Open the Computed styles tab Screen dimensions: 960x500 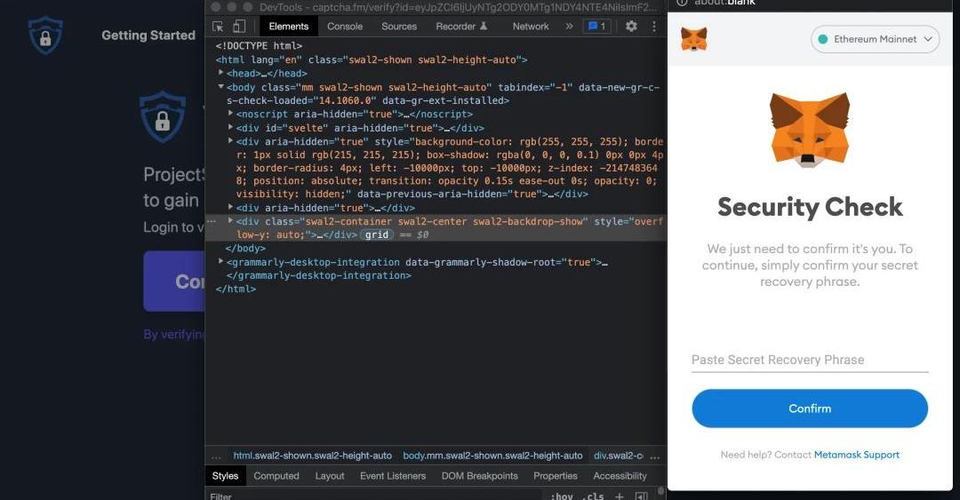click(276, 476)
